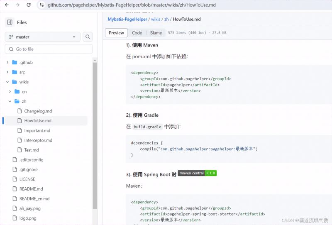Expand the .github folder chevron
Image resolution: width=332 pixels, height=225 pixels.
pyautogui.click(x=7, y=62)
